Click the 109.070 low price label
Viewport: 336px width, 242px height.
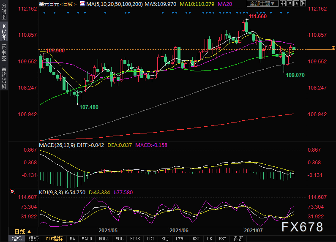point(295,75)
